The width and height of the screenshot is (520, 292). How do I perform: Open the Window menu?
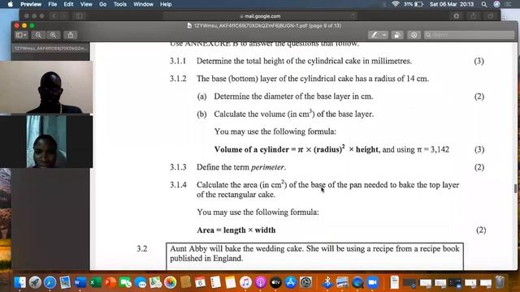143,4
